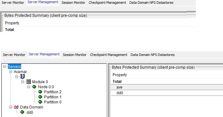The height and width of the screenshot is (117, 223).
Task: Select Avamar in the server tree
Action: [x=20, y=72]
